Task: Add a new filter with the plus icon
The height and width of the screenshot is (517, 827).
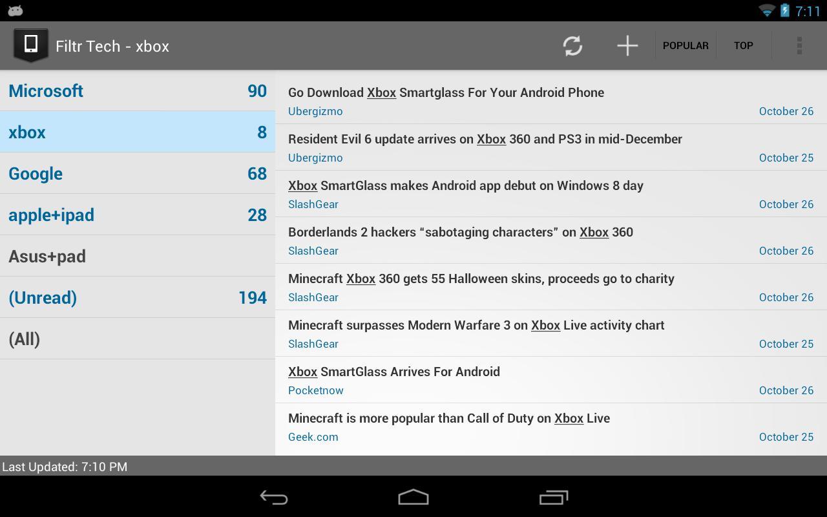Action: (627, 46)
